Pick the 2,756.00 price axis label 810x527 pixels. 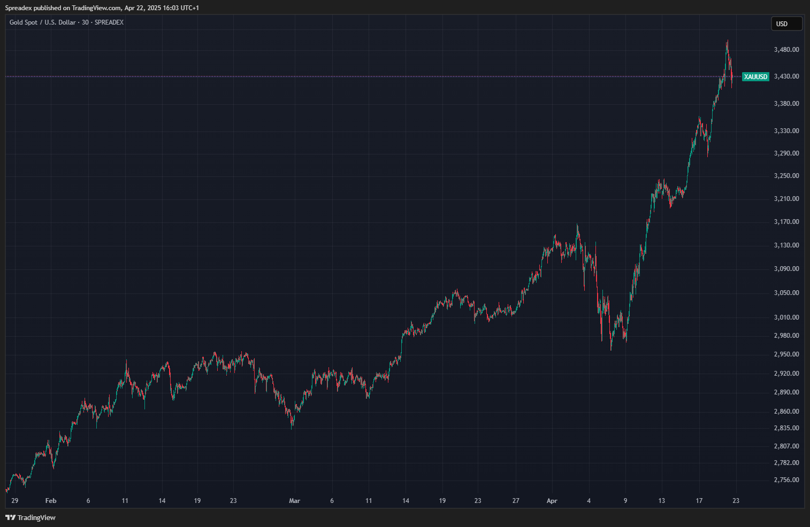tap(786, 480)
